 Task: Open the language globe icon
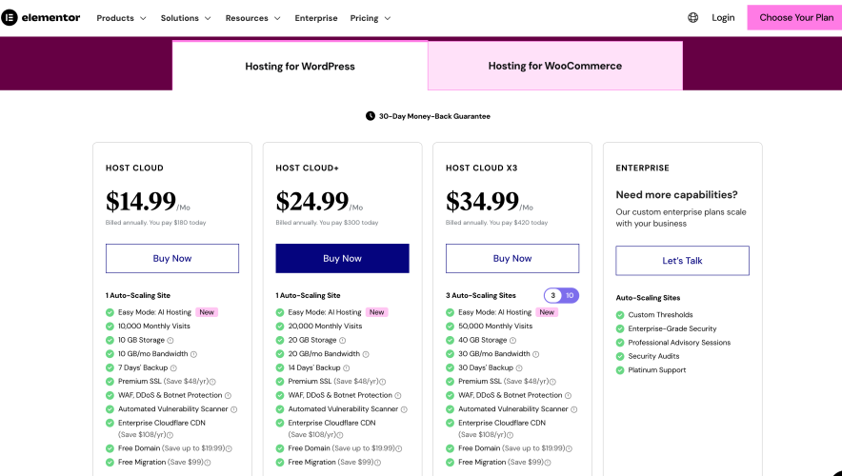(x=693, y=18)
